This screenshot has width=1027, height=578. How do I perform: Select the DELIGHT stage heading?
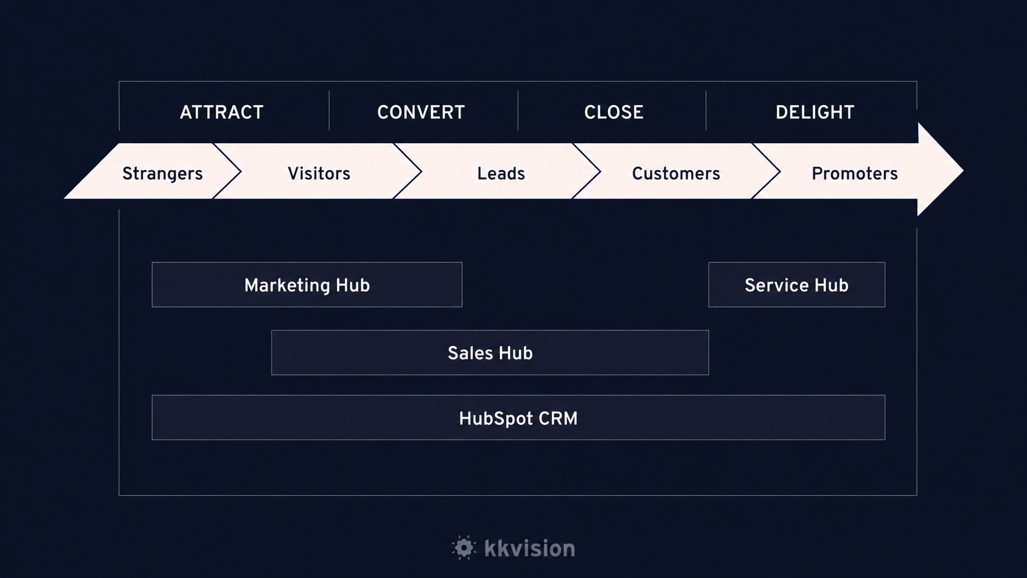pos(814,112)
